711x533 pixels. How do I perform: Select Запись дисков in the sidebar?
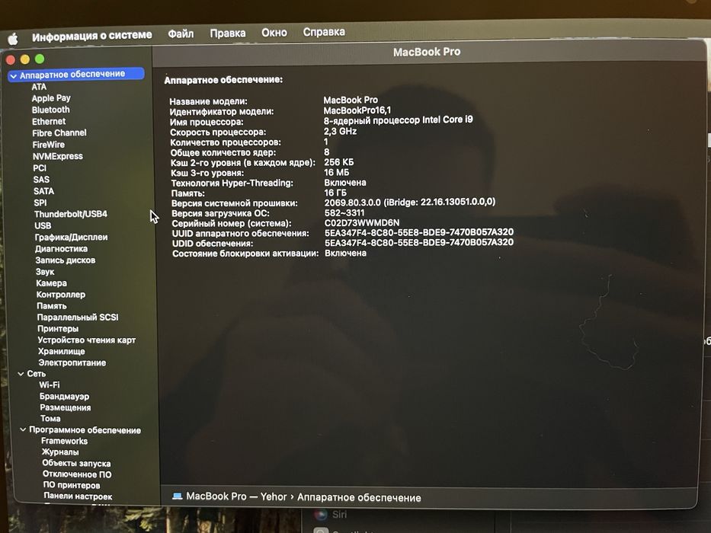[x=66, y=260]
